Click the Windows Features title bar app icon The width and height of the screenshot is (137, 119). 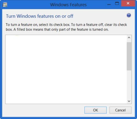[5, 5]
